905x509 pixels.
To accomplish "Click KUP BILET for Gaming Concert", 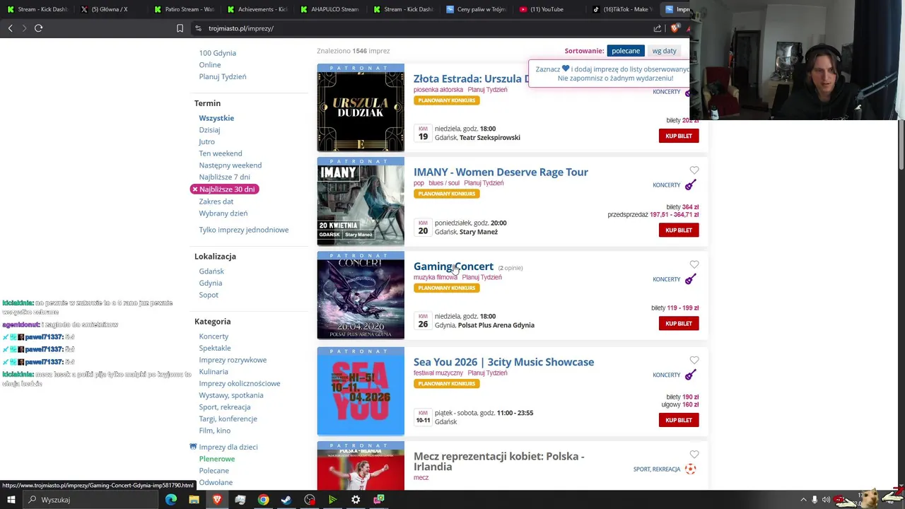I will pyautogui.click(x=679, y=323).
